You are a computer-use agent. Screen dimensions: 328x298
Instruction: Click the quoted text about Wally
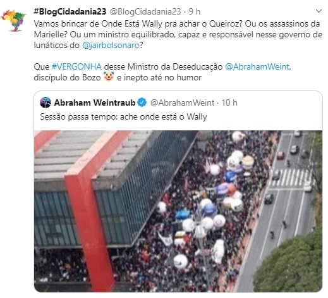tap(123, 116)
